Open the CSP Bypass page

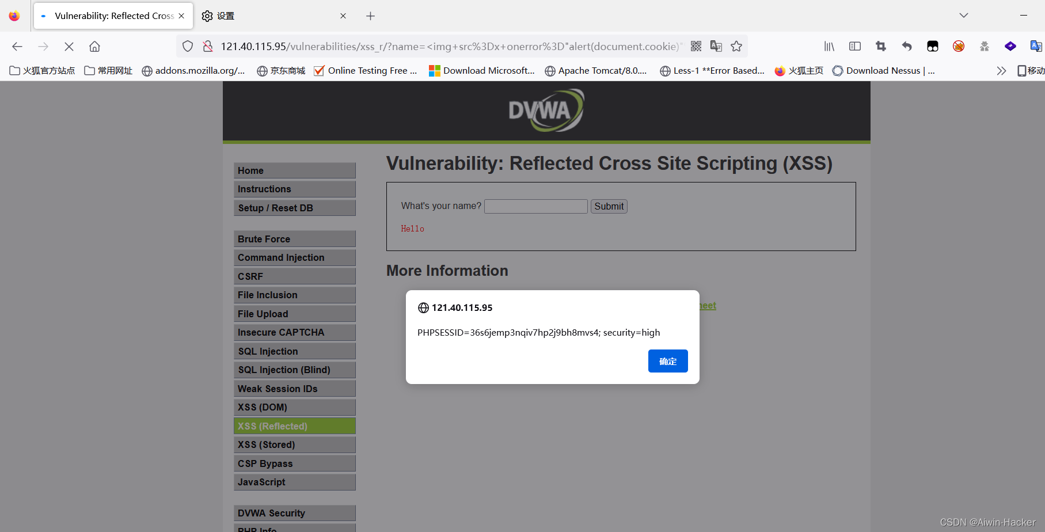[295, 463]
